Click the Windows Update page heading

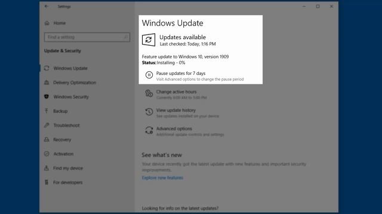coord(172,23)
